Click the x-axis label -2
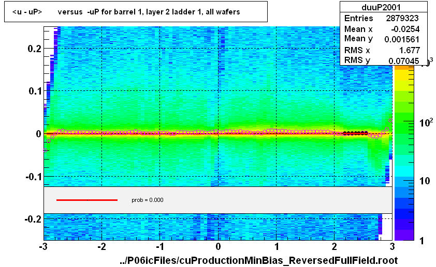 (101, 246)
